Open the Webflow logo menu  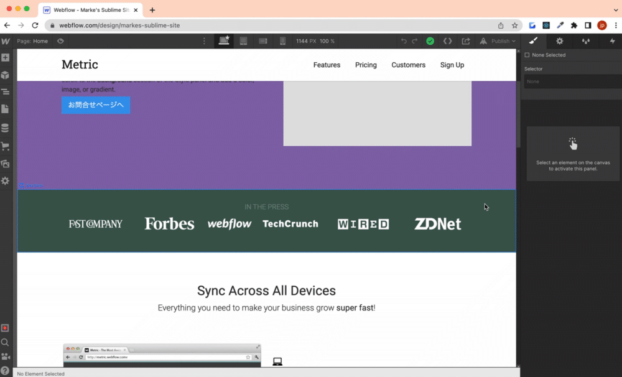point(6,41)
